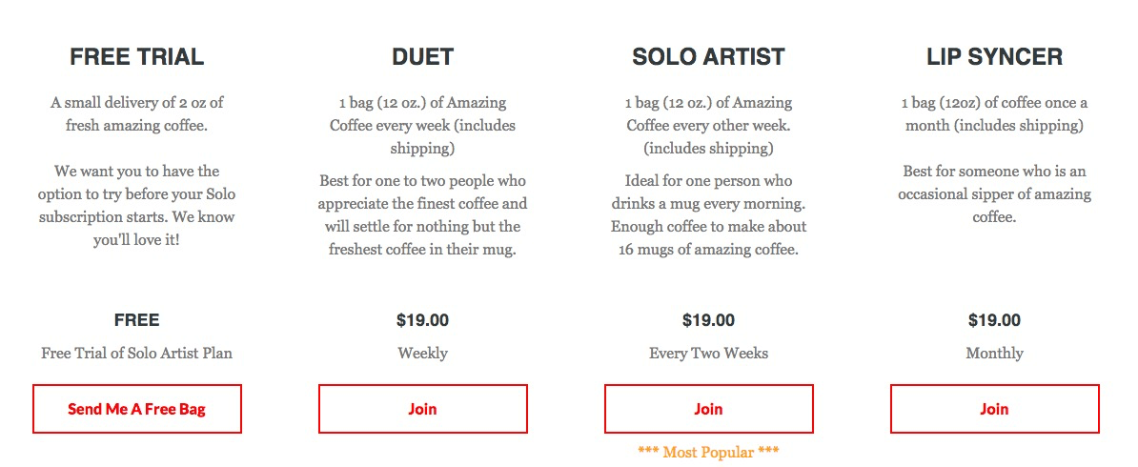The height and width of the screenshot is (467, 1138).
Task: Click the 16 mugs of amazing coffee text
Action: coord(708,250)
